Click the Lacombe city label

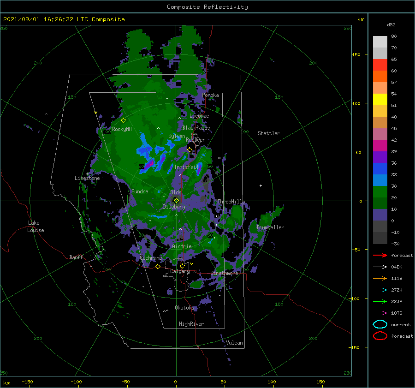pyautogui.click(x=199, y=116)
